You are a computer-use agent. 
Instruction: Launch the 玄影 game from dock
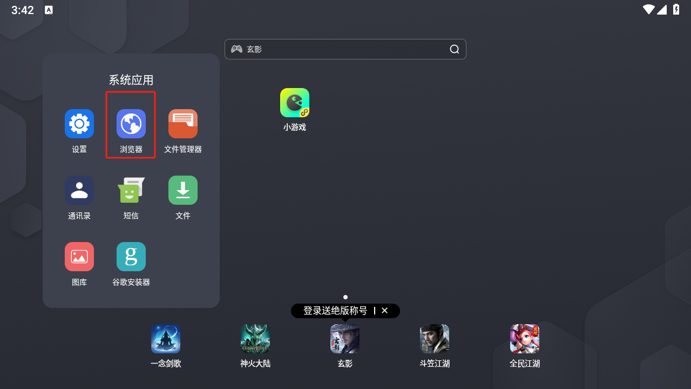345,339
